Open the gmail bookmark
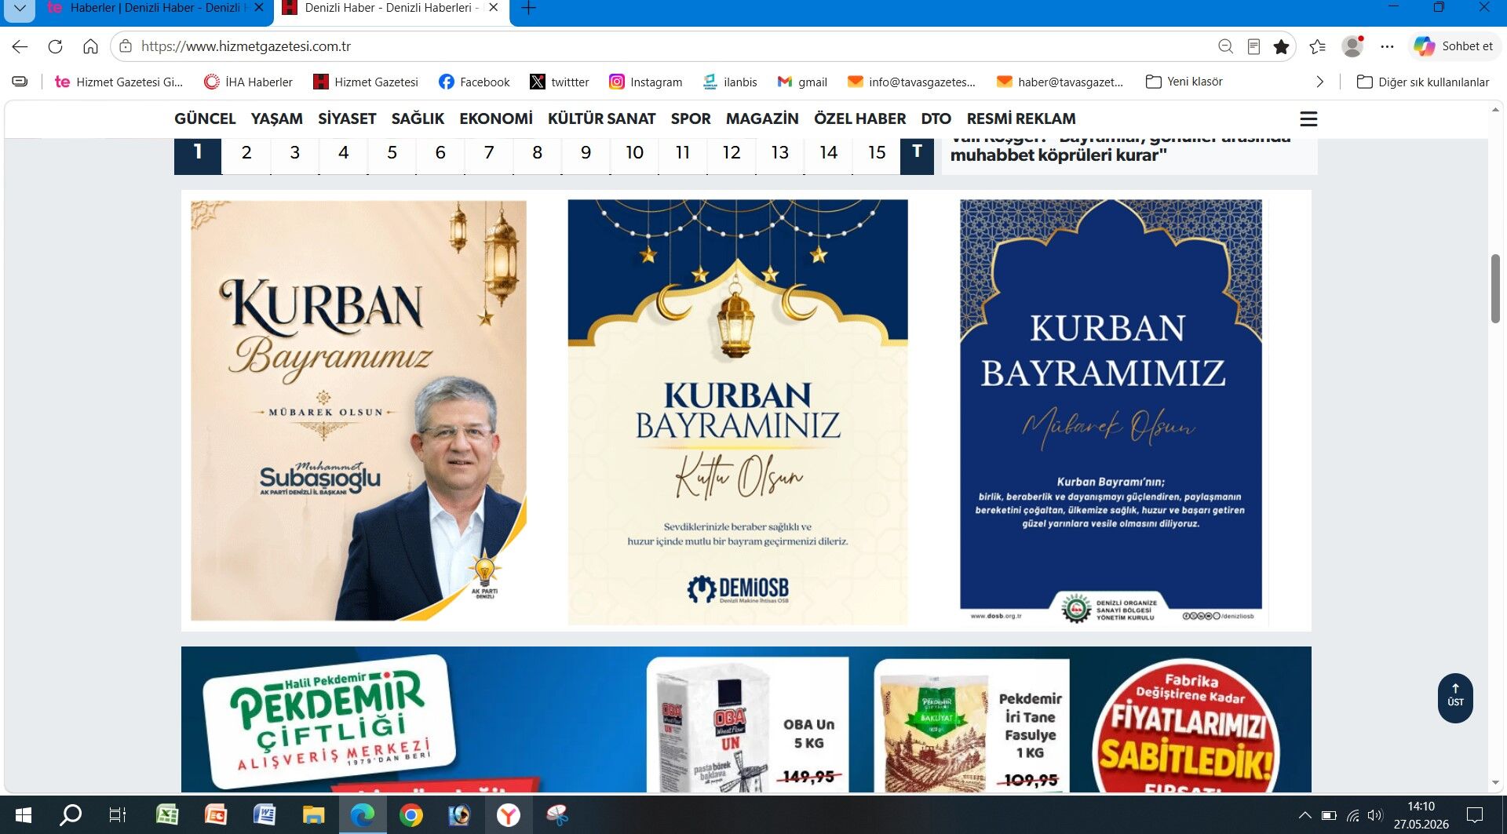The height and width of the screenshot is (834, 1507). 802,82
